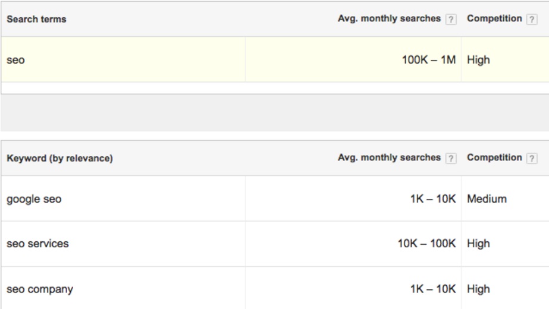Sort by Keyword (by relevance) header
Viewport: 549px width, 309px height.
(59, 158)
